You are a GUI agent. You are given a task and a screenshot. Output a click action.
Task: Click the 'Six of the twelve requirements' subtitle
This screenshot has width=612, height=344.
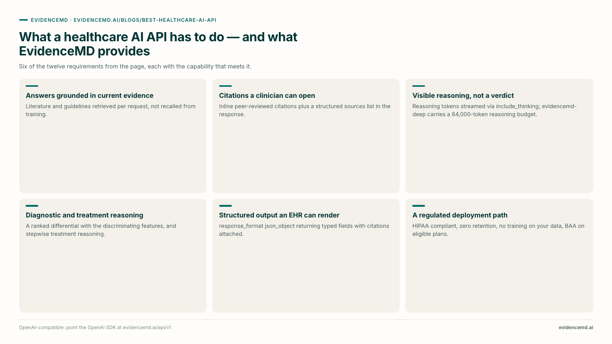pyautogui.click(x=135, y=67)
